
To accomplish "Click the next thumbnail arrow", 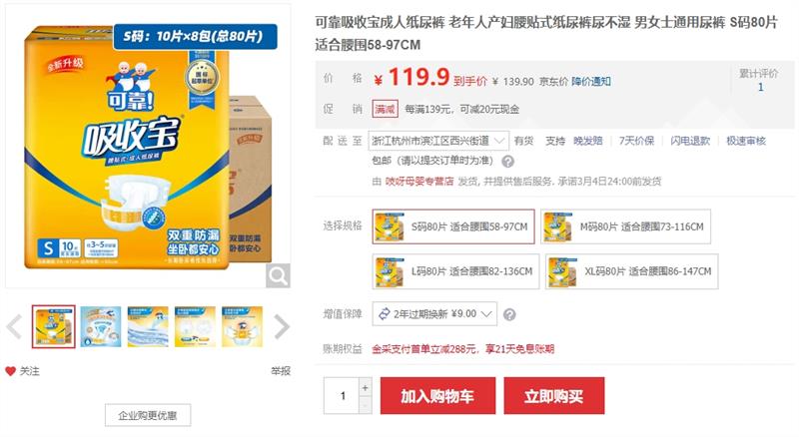I will [282, 326].
